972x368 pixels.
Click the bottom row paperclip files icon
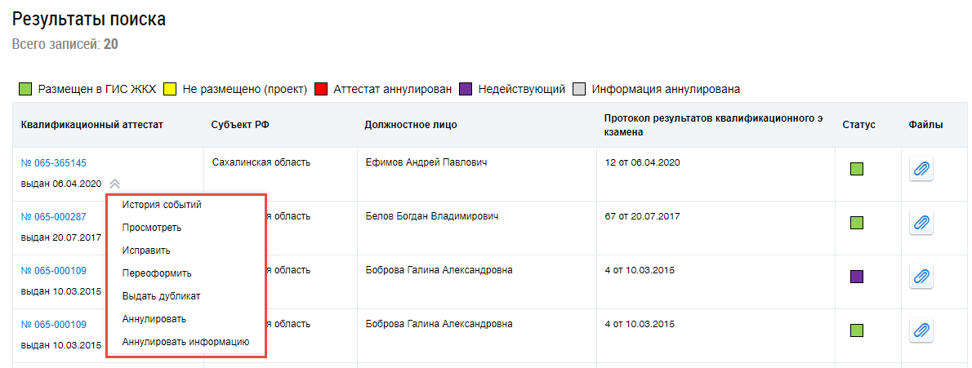click(x=921, y=330)
